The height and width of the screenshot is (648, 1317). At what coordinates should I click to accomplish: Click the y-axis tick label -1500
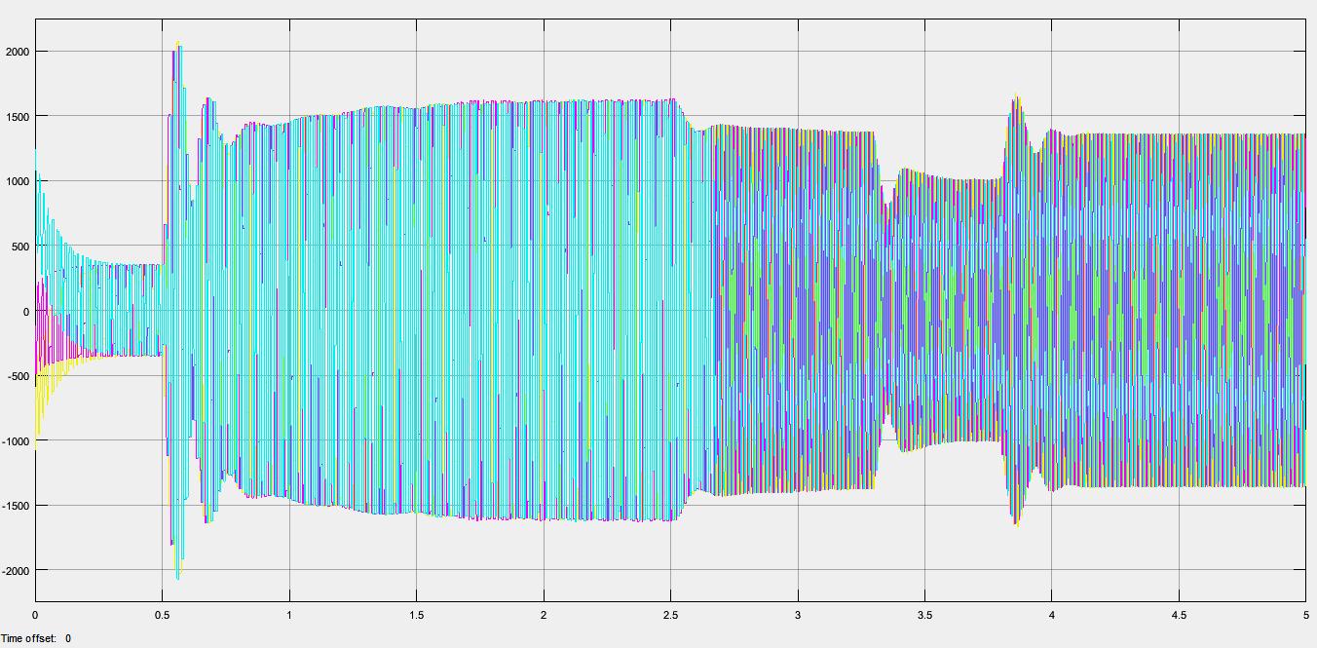pyautogui.click(x=16, y=506)
